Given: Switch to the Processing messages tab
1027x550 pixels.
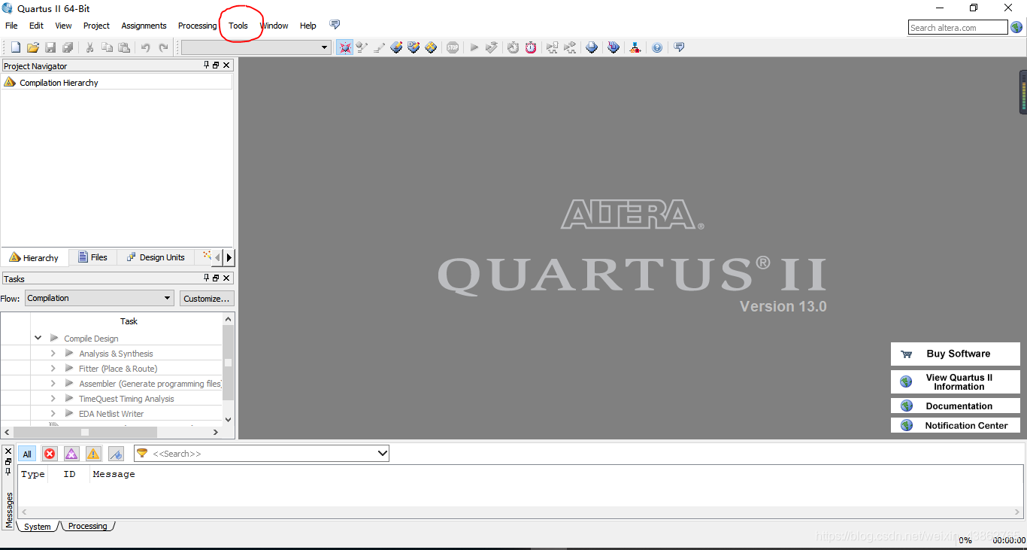Looking at the screenshot, I should pyautogui.click(x=87, y=526).
